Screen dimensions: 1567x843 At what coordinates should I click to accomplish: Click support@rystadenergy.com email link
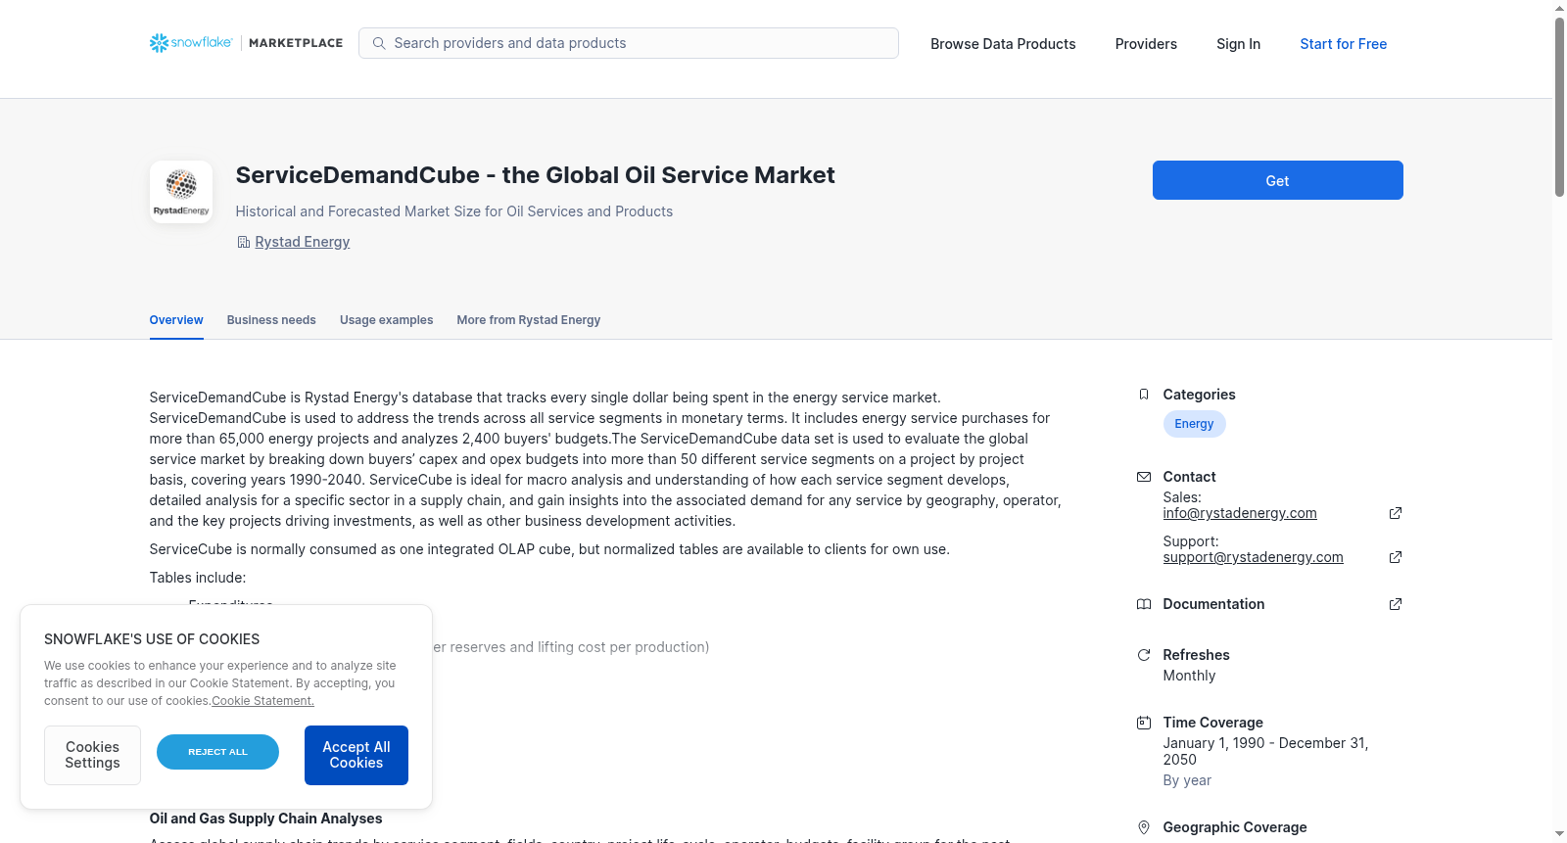pyautogui.click(x=1253, y=557)
